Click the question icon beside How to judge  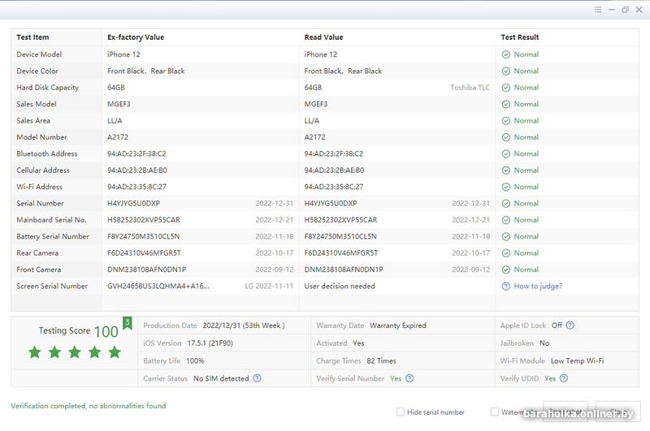point(506,287)
